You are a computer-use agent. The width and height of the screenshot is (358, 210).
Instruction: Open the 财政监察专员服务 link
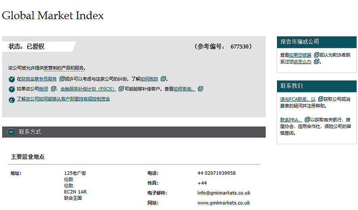[x=39, y=79]
